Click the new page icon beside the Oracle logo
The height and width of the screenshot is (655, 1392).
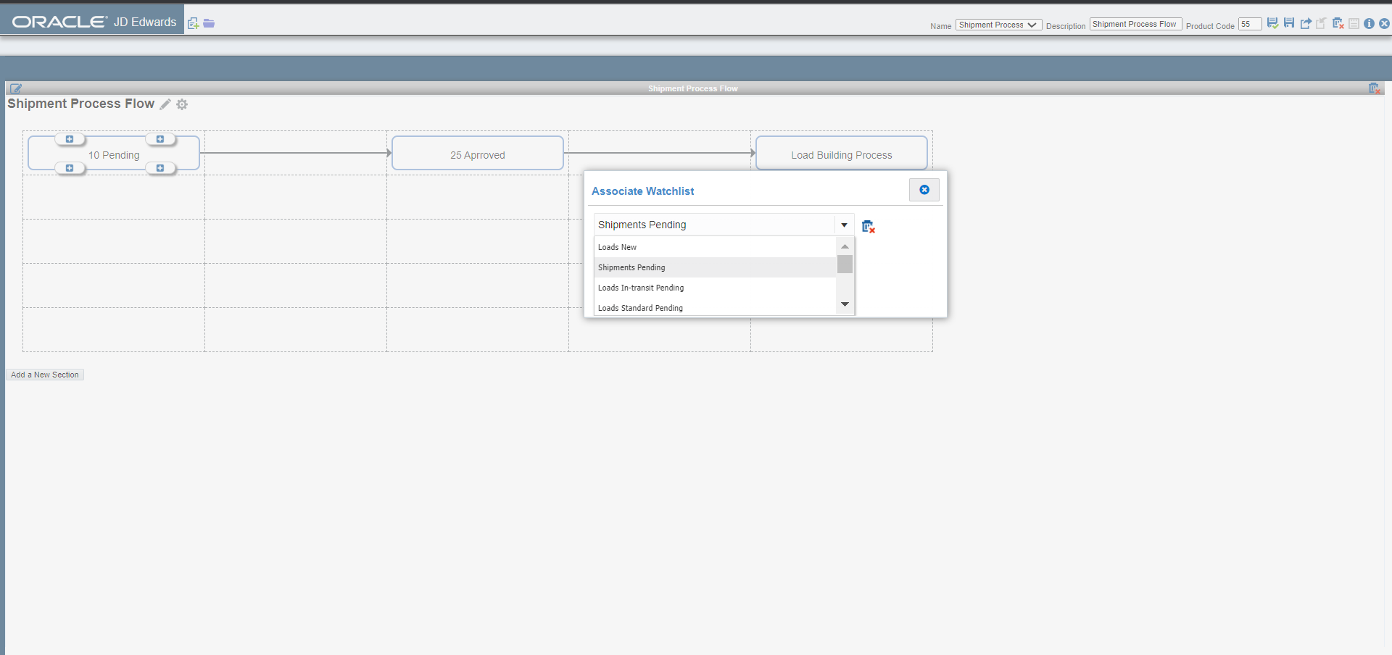193,23
